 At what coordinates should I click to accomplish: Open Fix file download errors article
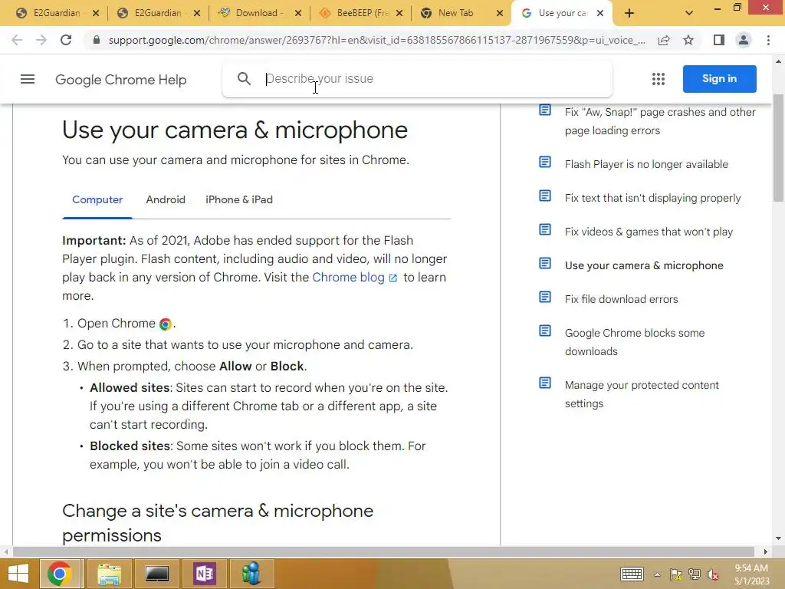pos(621,299)
